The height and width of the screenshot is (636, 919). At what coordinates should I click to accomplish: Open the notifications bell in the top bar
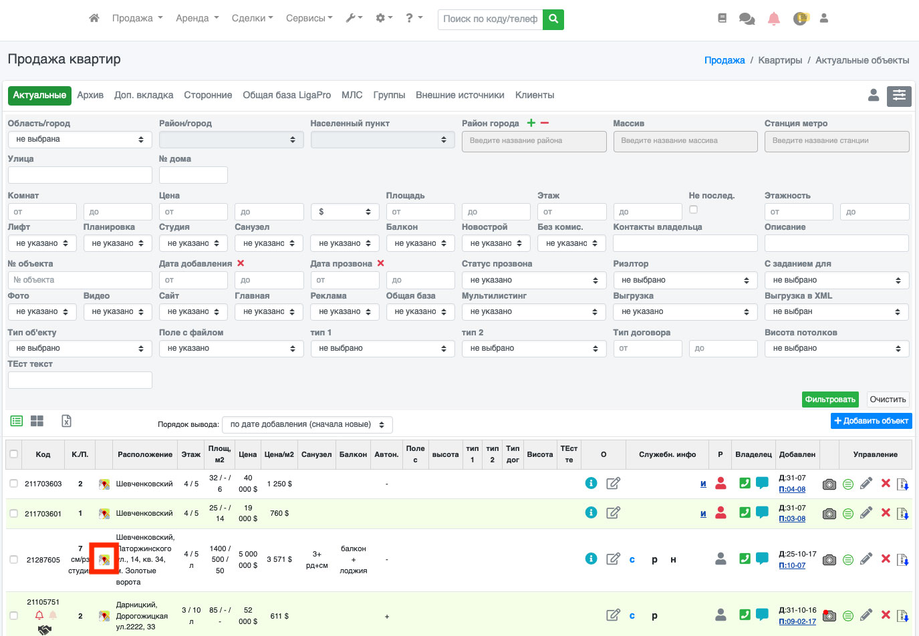tap(773, 19)
